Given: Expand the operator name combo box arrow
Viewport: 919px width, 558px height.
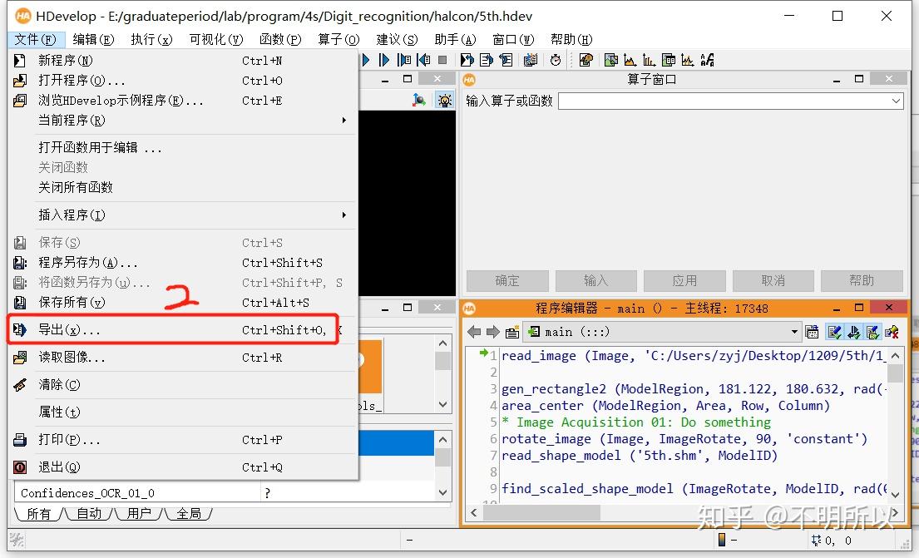Looking at the screenshot, I should 896,101.
